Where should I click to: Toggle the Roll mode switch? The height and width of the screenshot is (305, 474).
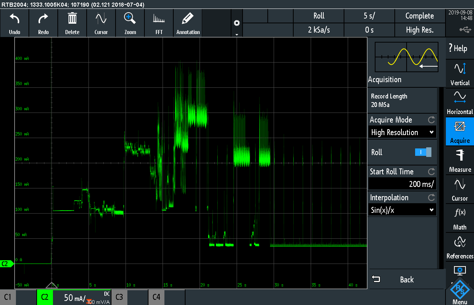[423, 152]
